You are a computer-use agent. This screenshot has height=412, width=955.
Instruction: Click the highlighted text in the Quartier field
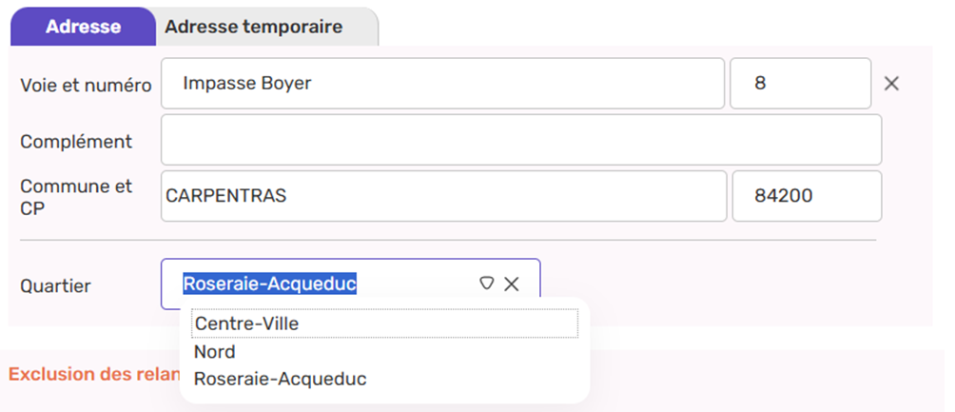[x=269, y=284]
